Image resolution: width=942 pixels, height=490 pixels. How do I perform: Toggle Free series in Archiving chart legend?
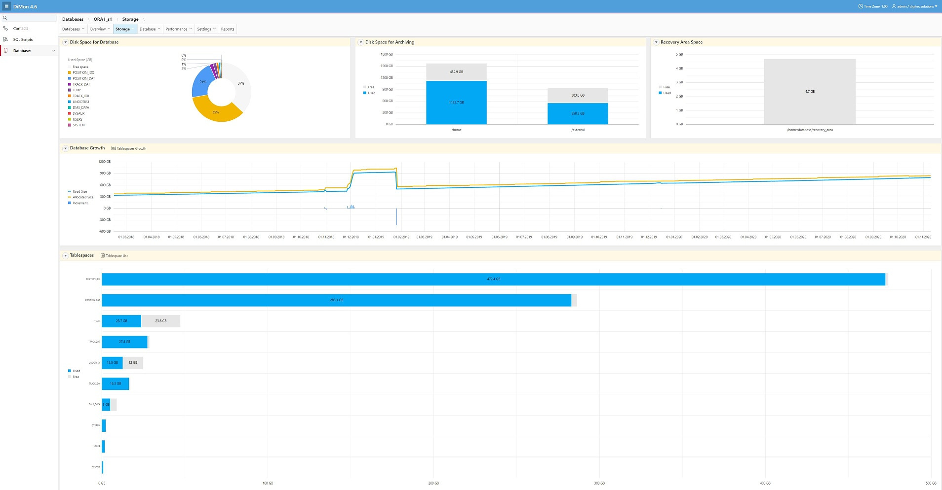(370, 87)
